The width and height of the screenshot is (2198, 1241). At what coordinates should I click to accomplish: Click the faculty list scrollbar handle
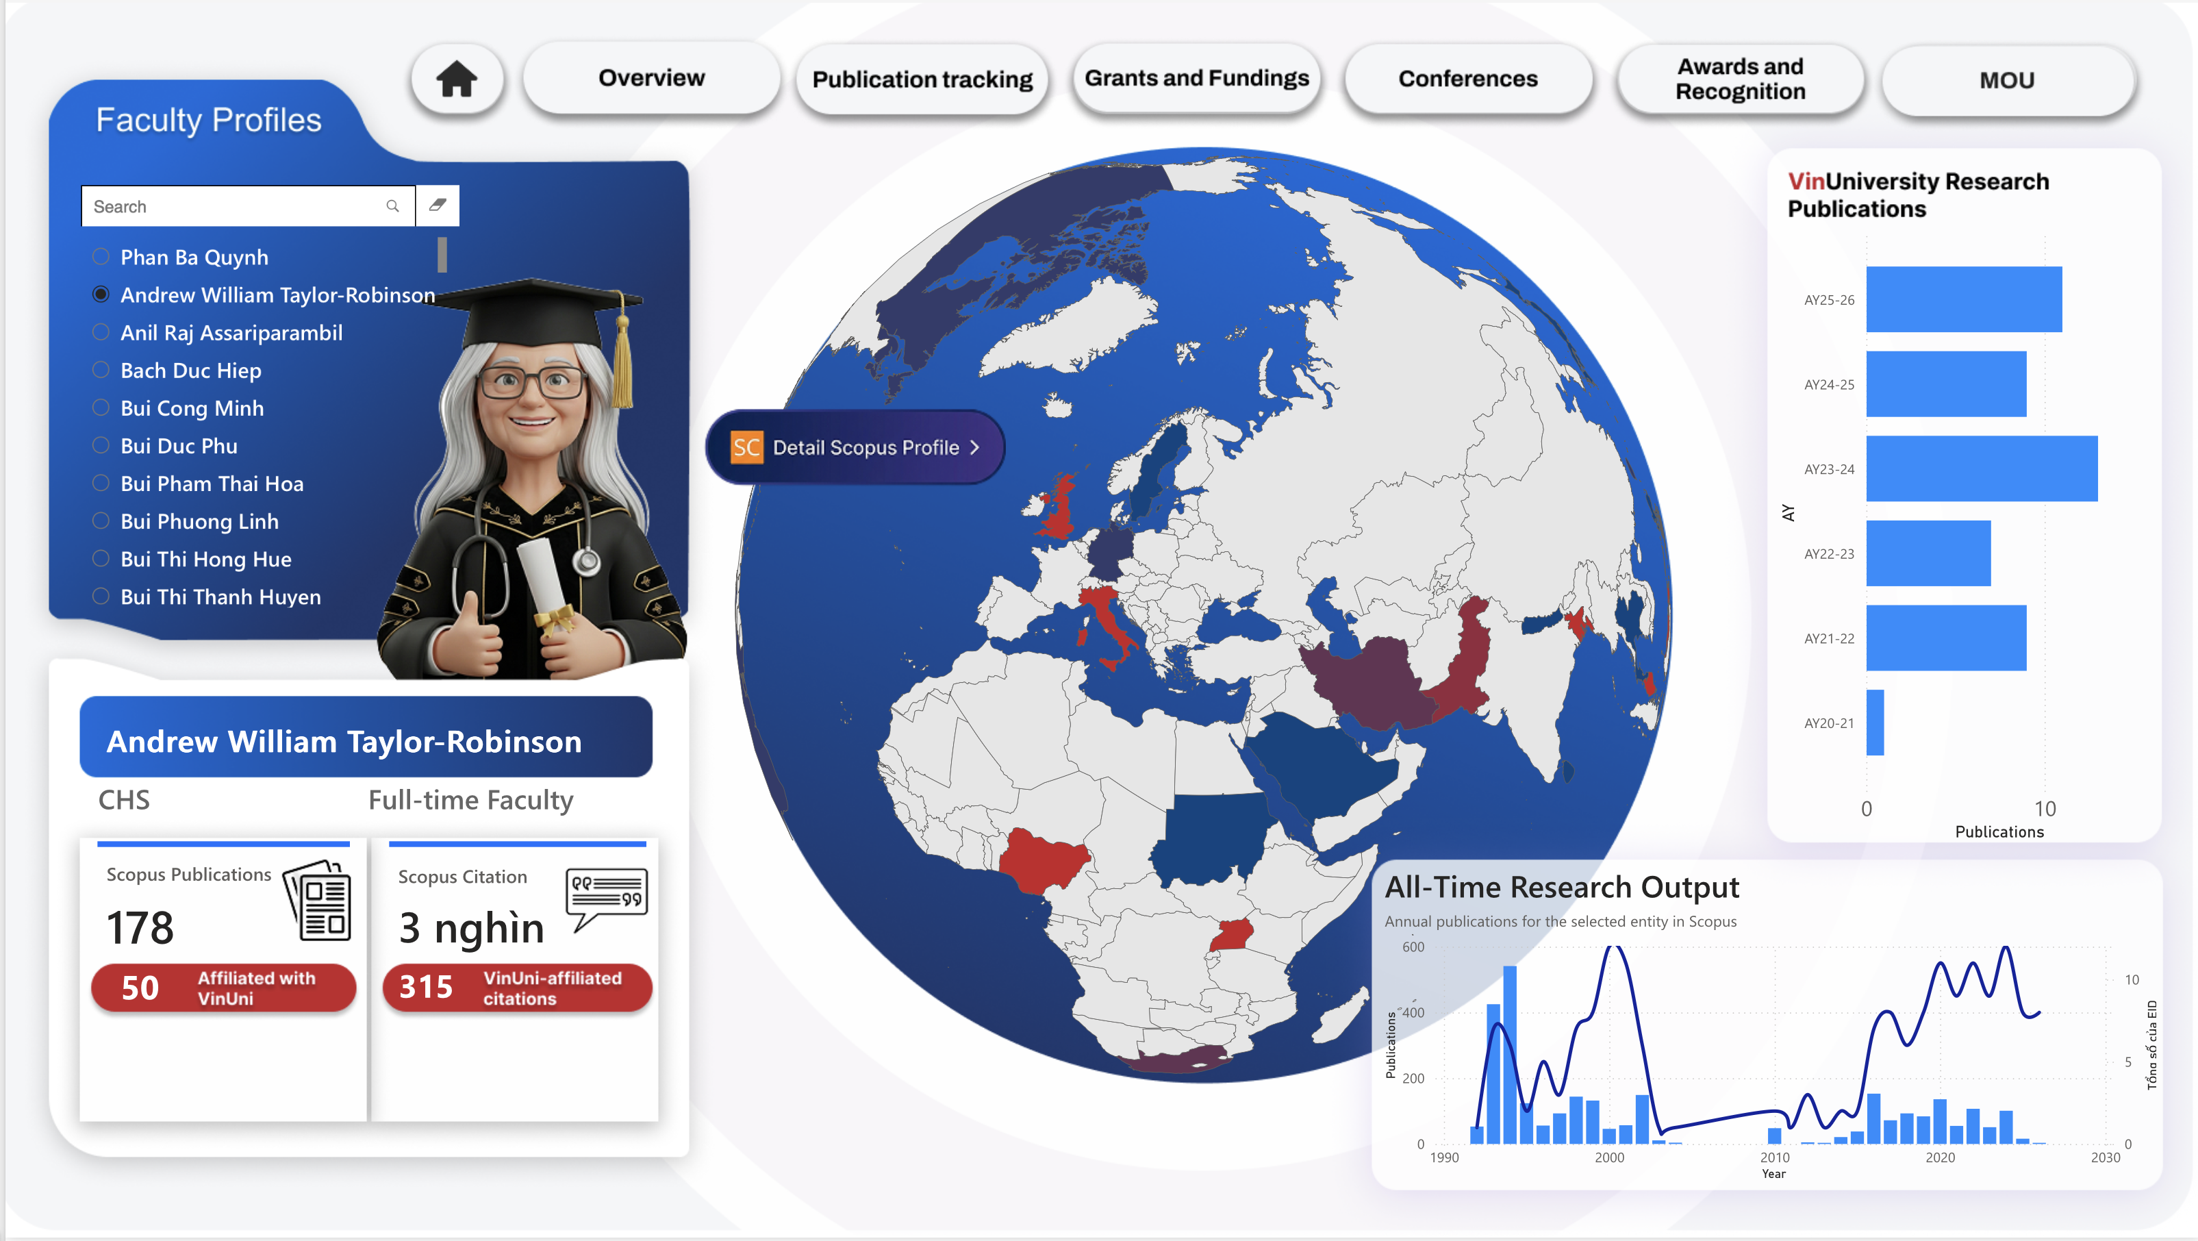click(442, 254)
